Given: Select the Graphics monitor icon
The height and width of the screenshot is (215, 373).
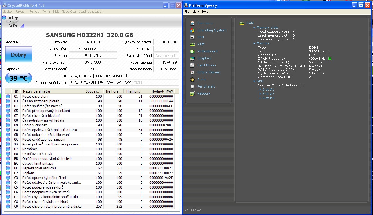Looking at the screenshot, I should click(x=192, y=58).
